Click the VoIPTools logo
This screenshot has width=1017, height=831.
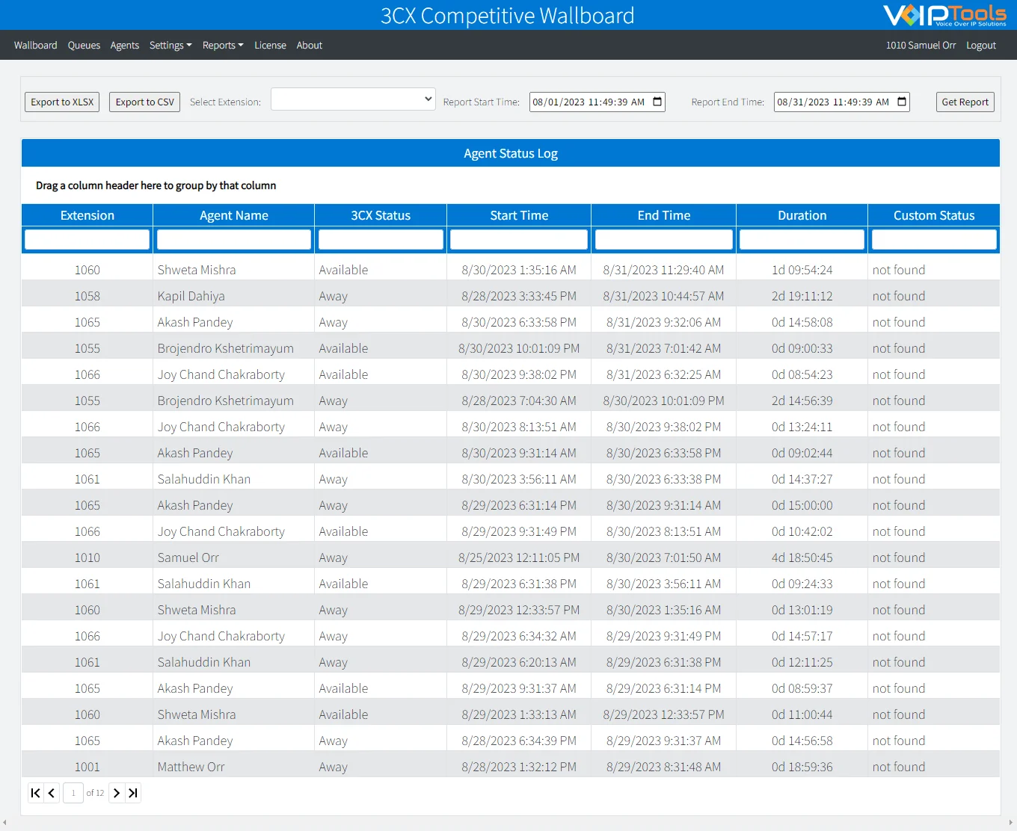tap(944, 15)
